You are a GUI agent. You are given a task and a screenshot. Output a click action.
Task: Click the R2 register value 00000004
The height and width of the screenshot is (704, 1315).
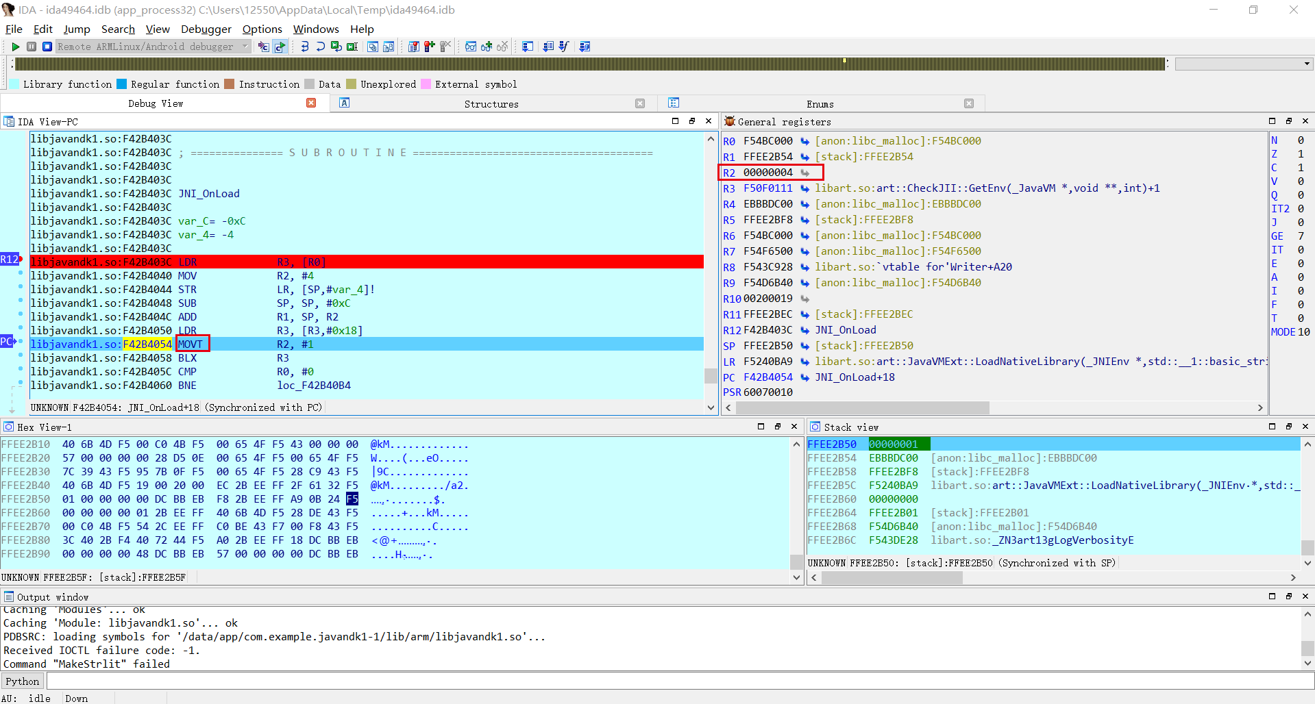tap(767, 173)
